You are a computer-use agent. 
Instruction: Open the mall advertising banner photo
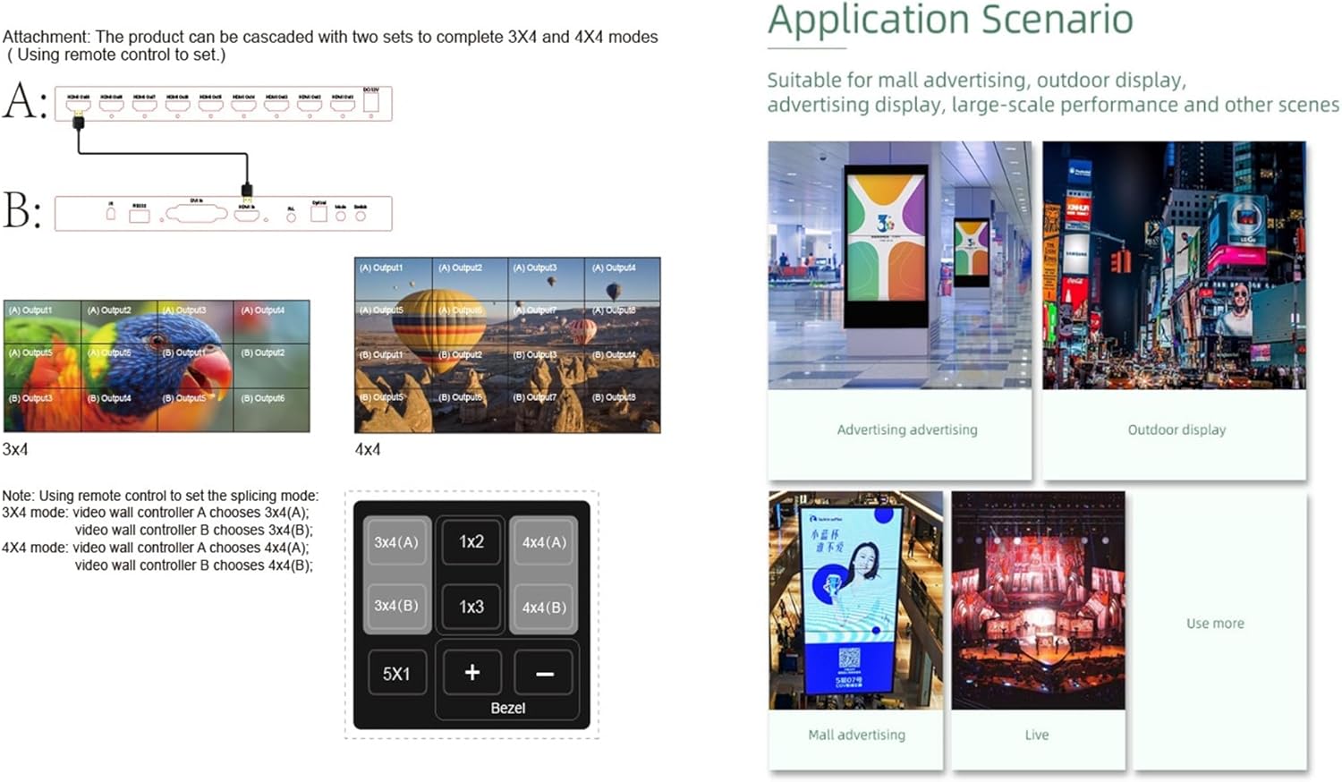pos(855,599)
